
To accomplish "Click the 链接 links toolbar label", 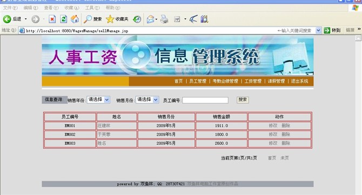I will click(350, 30).
